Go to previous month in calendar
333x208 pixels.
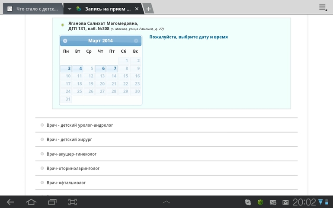click(x=65, y=41)
